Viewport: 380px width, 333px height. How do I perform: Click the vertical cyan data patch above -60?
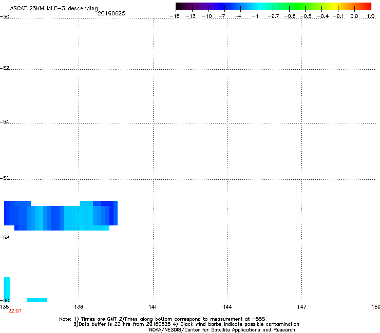7,289
